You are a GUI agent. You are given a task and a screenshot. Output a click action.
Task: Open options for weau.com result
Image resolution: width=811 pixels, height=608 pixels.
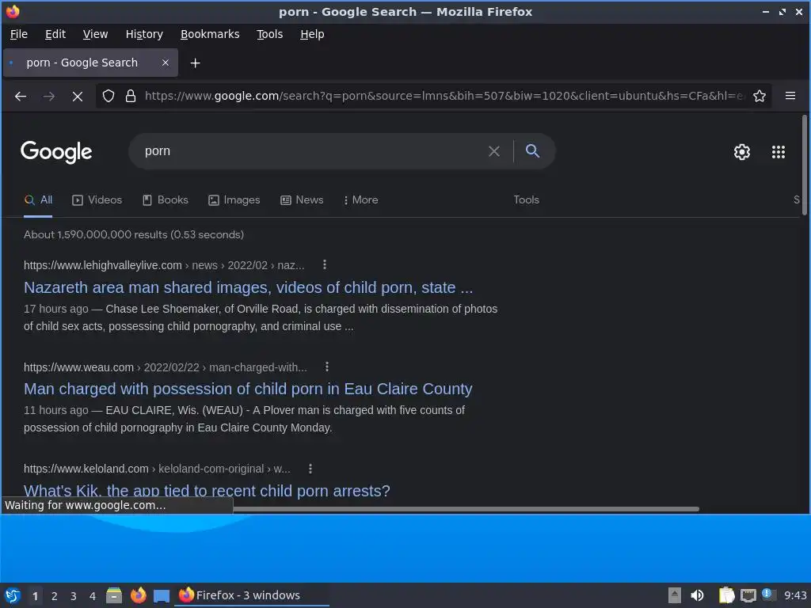[327, 367]
